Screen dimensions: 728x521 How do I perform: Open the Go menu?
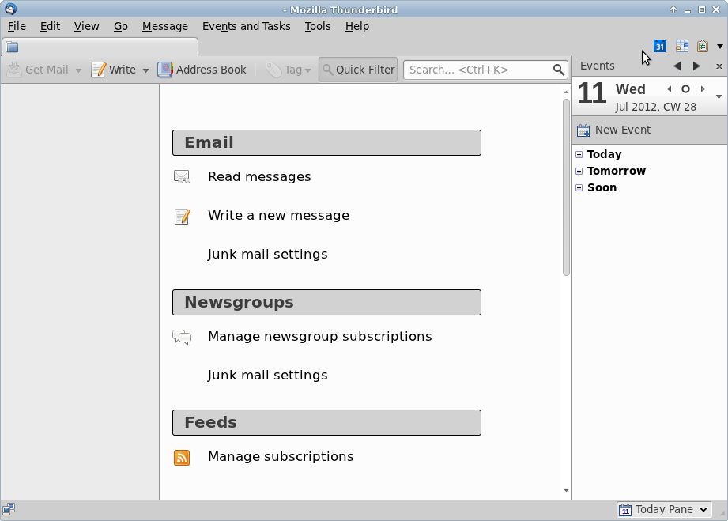pyautogui.click(x=121, y=26)
